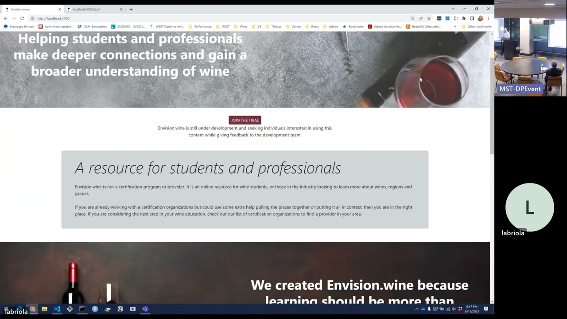This screenshot has width=567, height=319.
Task: Open the Chrome profile avatar
Action: [x=480, y=18]
